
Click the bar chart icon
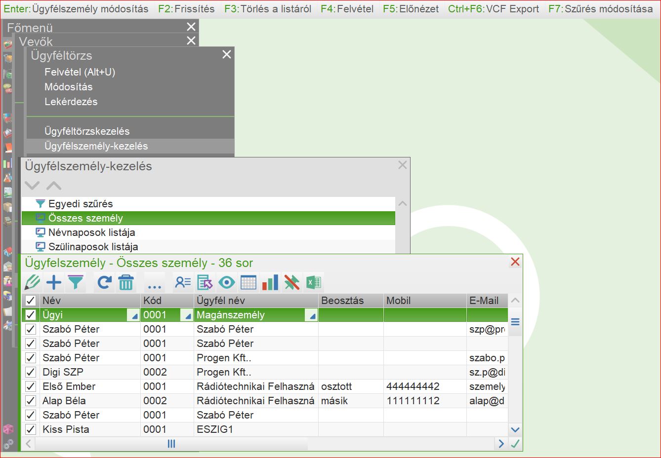pyautogui.click(x=270, y=282)
